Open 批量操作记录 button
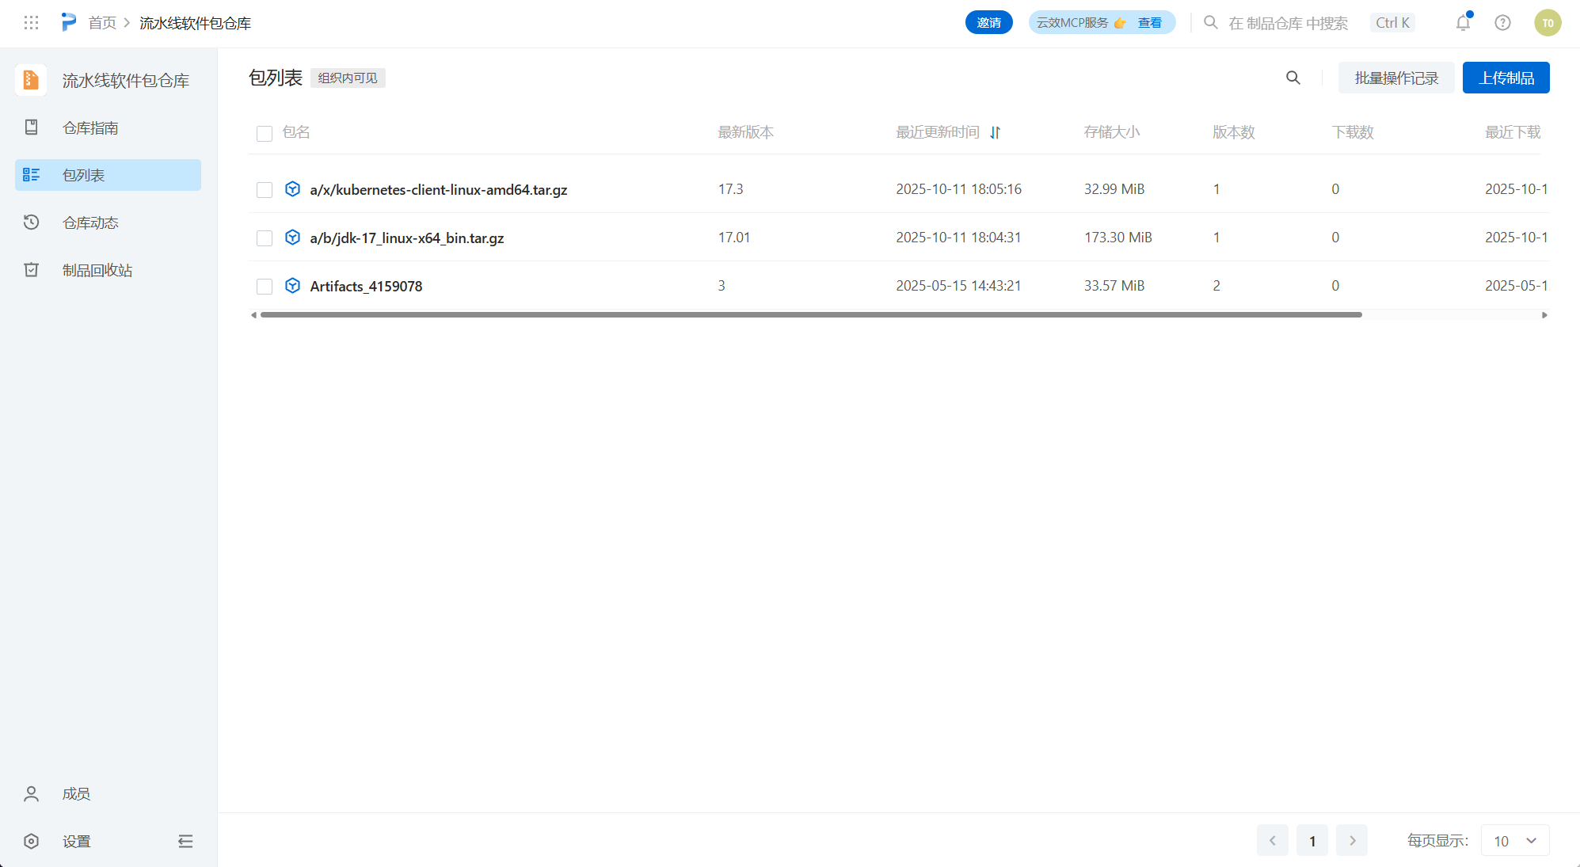 (1396, 78)
